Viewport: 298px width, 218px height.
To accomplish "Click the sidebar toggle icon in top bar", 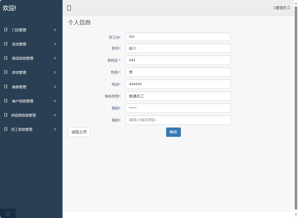I will [69, 8].
